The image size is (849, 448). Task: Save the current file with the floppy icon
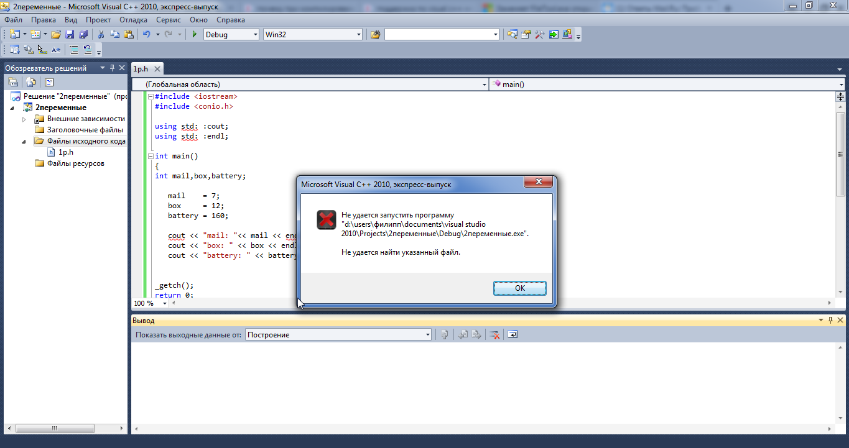point(70,34)
